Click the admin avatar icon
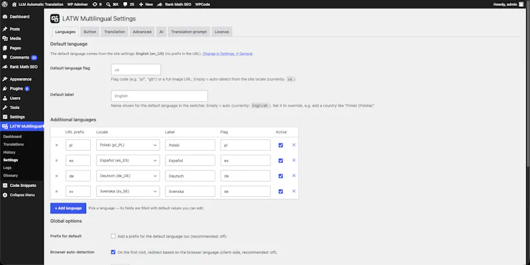The image size is (530, 265). tap(521, 5)
